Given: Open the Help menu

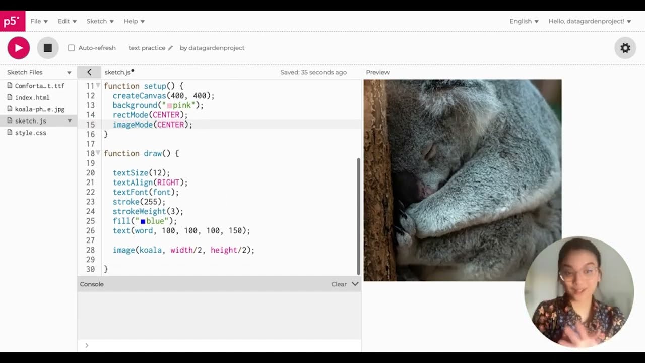Looking at the screenshot, I should click(134, 21).
